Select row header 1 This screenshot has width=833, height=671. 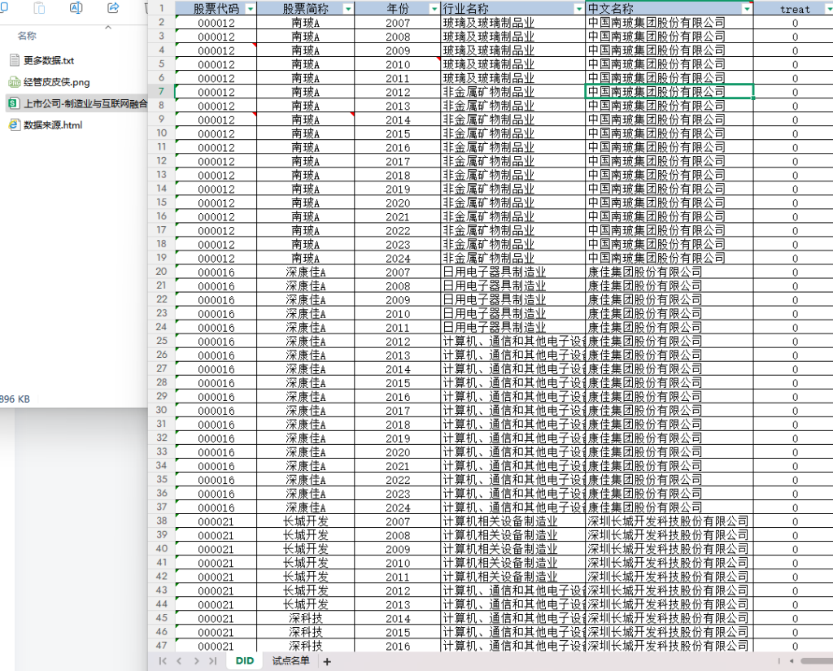pos(162,8)
